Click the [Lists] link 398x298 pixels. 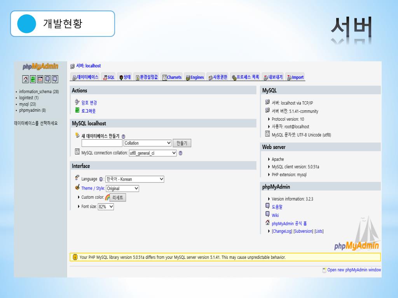point(319,231)
